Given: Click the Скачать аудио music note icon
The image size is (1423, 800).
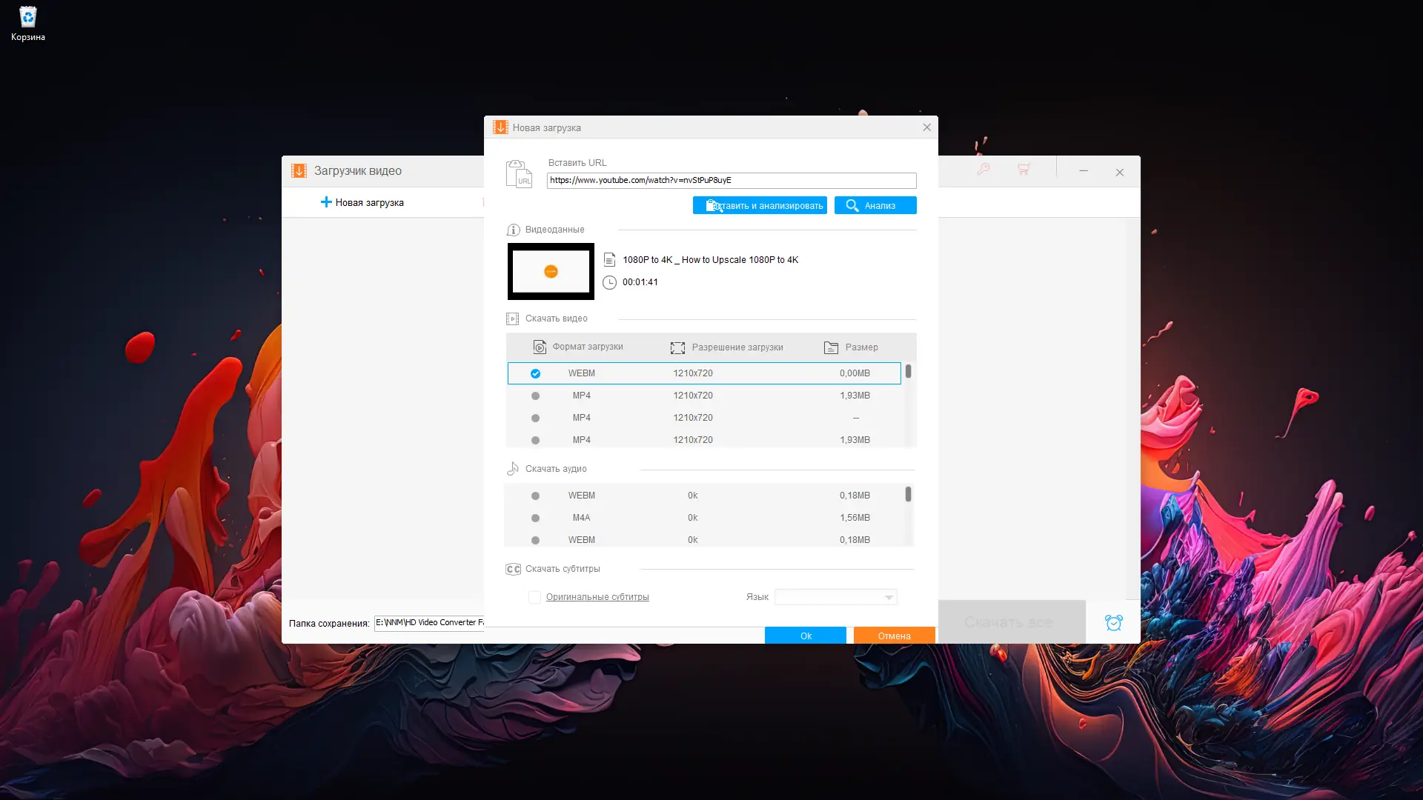Looking at the screenshot, I should pos(513,469).
